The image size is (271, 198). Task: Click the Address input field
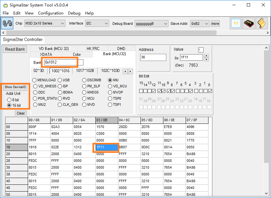[x=153, y=57]
